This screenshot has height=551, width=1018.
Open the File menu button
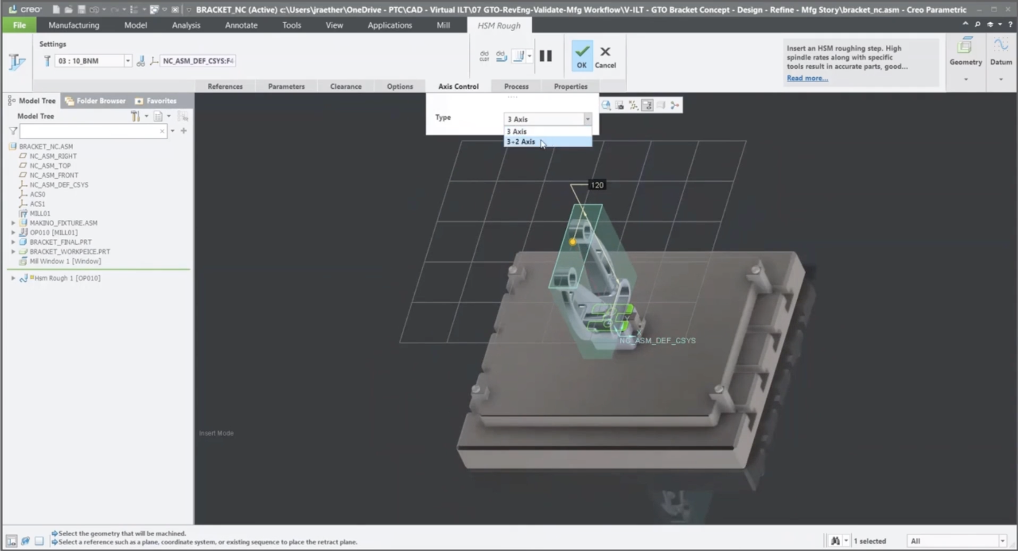20,25
